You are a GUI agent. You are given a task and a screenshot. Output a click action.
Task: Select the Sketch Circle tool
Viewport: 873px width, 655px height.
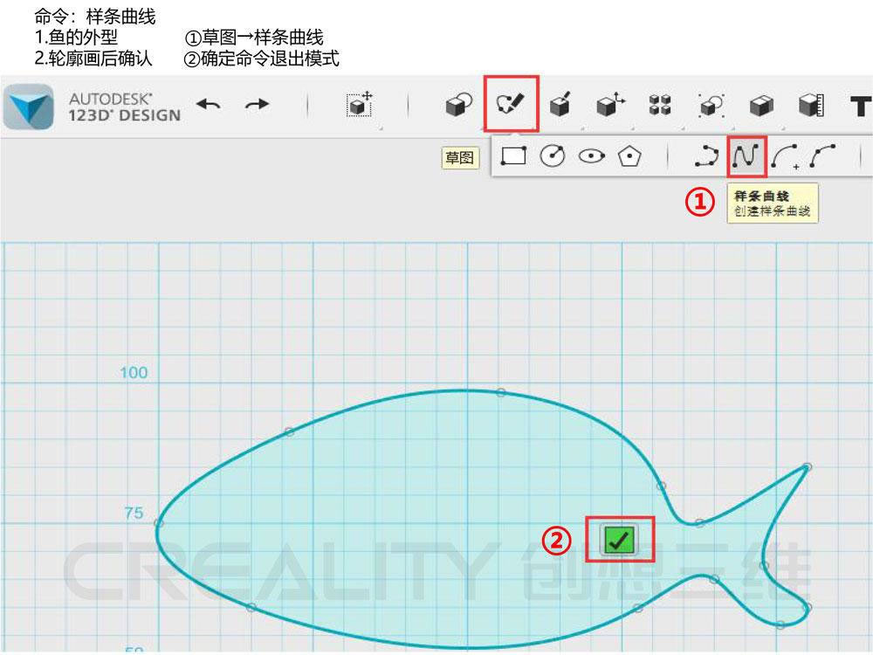(553, 156)
